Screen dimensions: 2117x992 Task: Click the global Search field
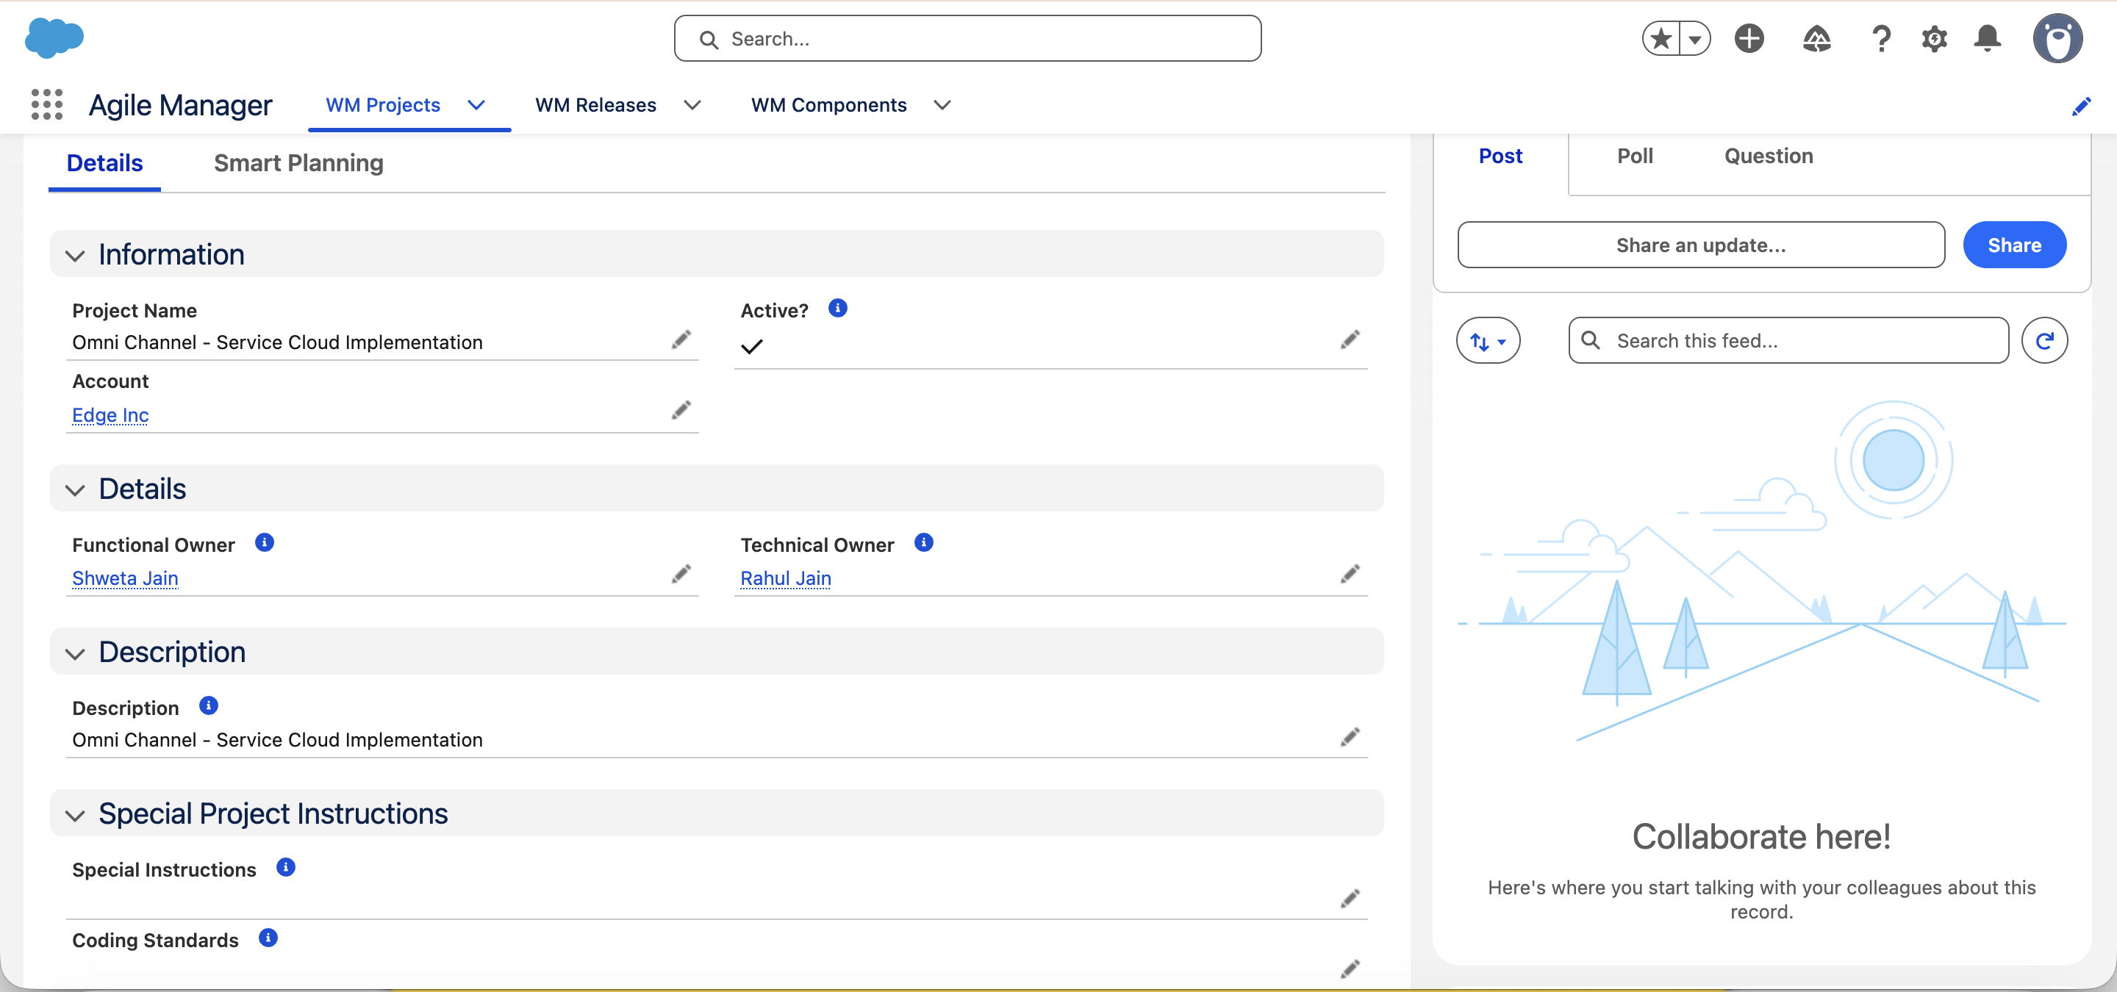[967, 39]
